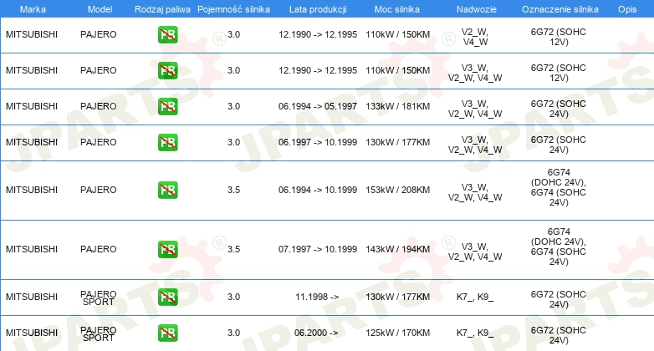Click PAJERO SPORT model in 06.2000 row

tap(99, 333)
